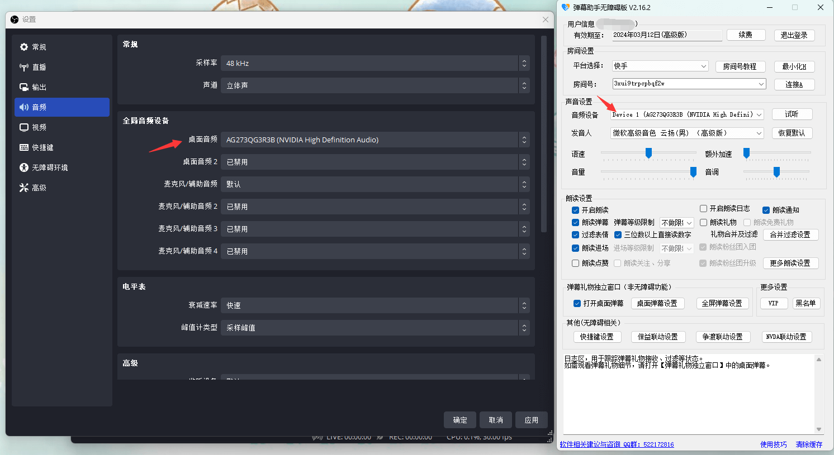Viewport: 834px width, 455px height.
Task: Open the 弹幕等级限制 dropdown
Action: tap(676, 222)
